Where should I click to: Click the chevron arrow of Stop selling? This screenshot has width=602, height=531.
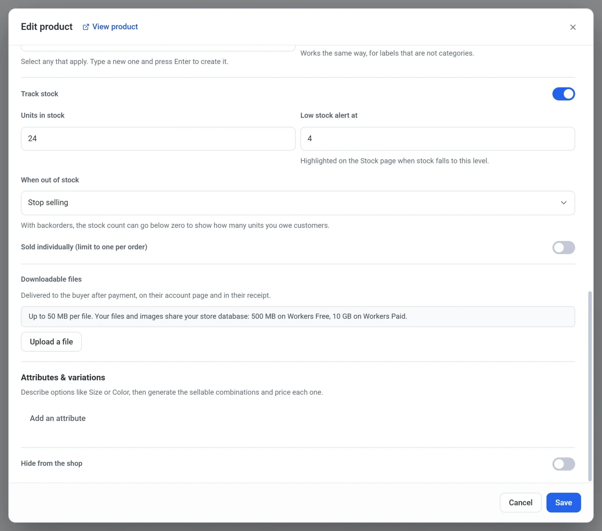[x=563, y=203]
